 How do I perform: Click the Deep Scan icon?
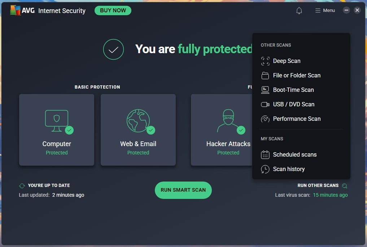coord(265,61)
